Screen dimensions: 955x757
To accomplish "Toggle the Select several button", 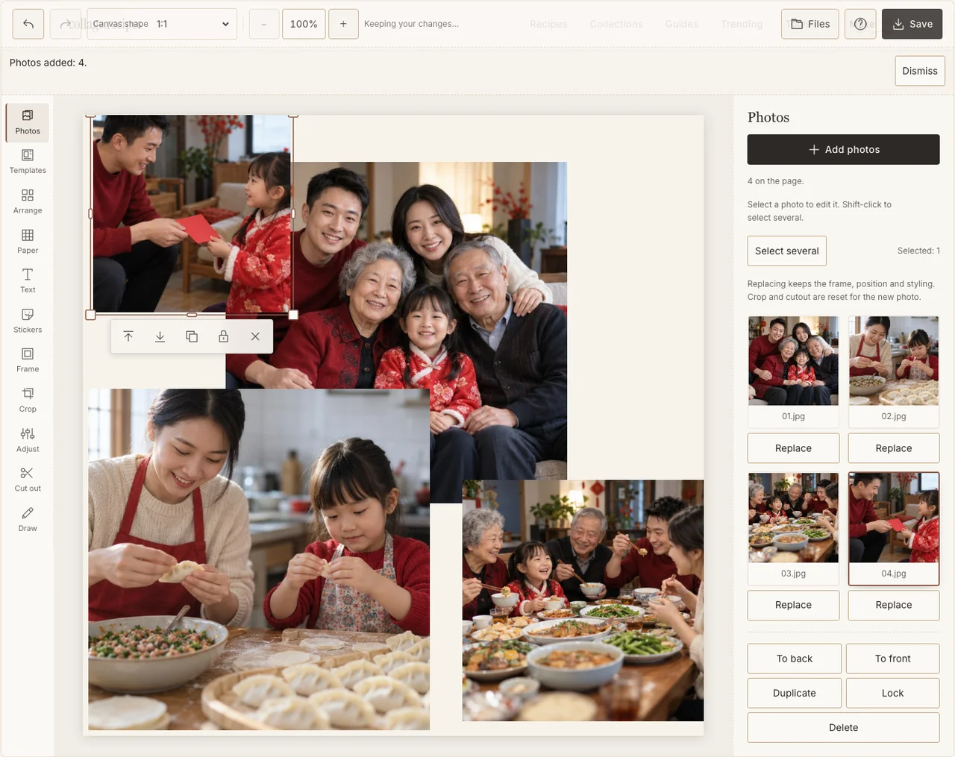I will click(x=787, y=251).
